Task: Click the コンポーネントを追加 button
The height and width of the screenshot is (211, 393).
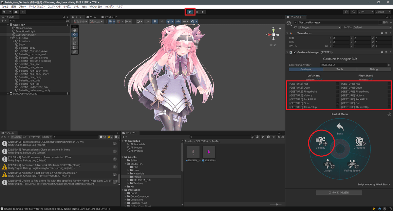Action: pyautogui.click(x=338, y=192)
